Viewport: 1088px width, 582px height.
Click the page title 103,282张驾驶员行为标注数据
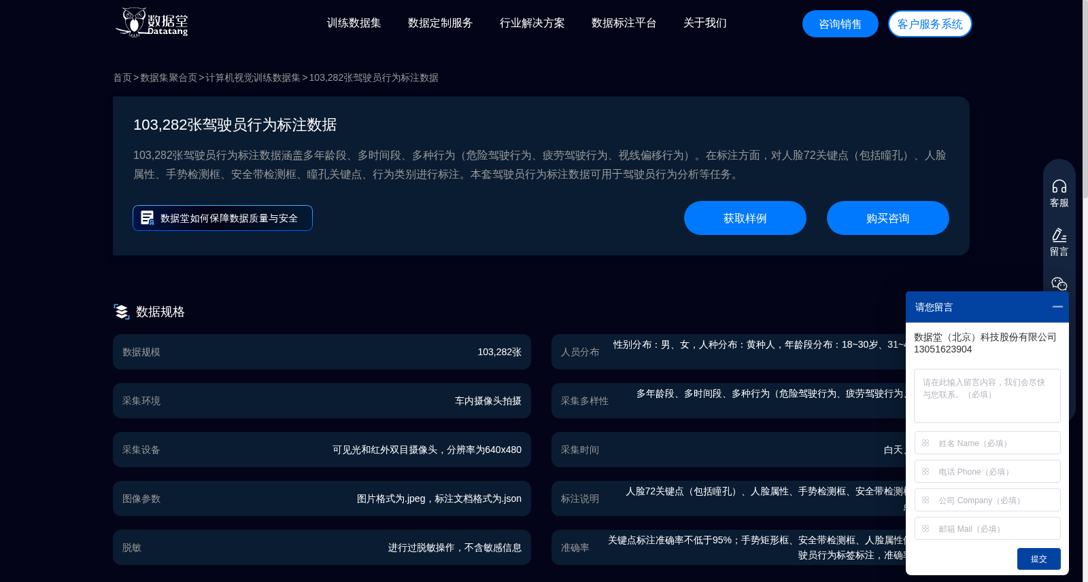coord(235,125)
